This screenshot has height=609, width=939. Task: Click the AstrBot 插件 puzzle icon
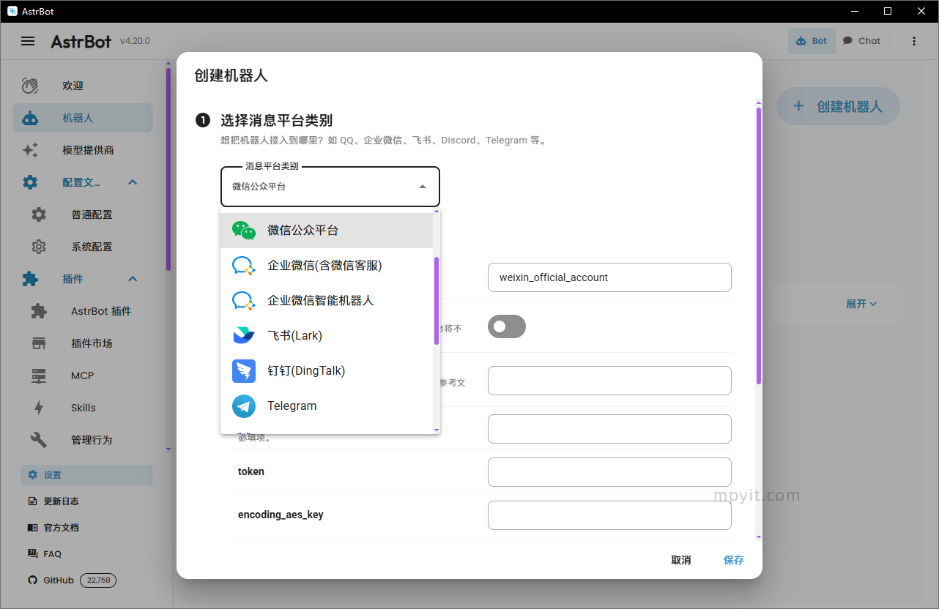pyautogui.click(x=39, y=311)
